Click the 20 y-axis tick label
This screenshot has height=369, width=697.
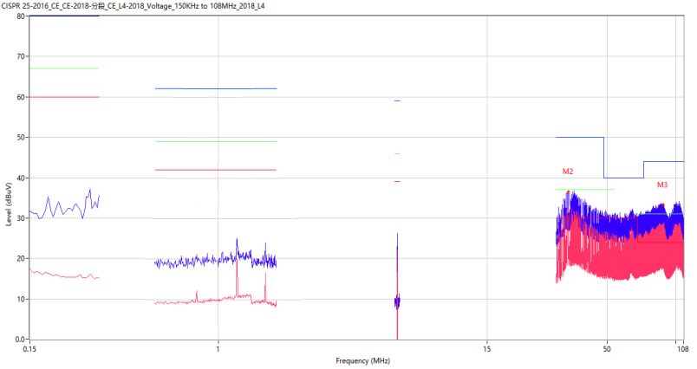tap(21, 258)
